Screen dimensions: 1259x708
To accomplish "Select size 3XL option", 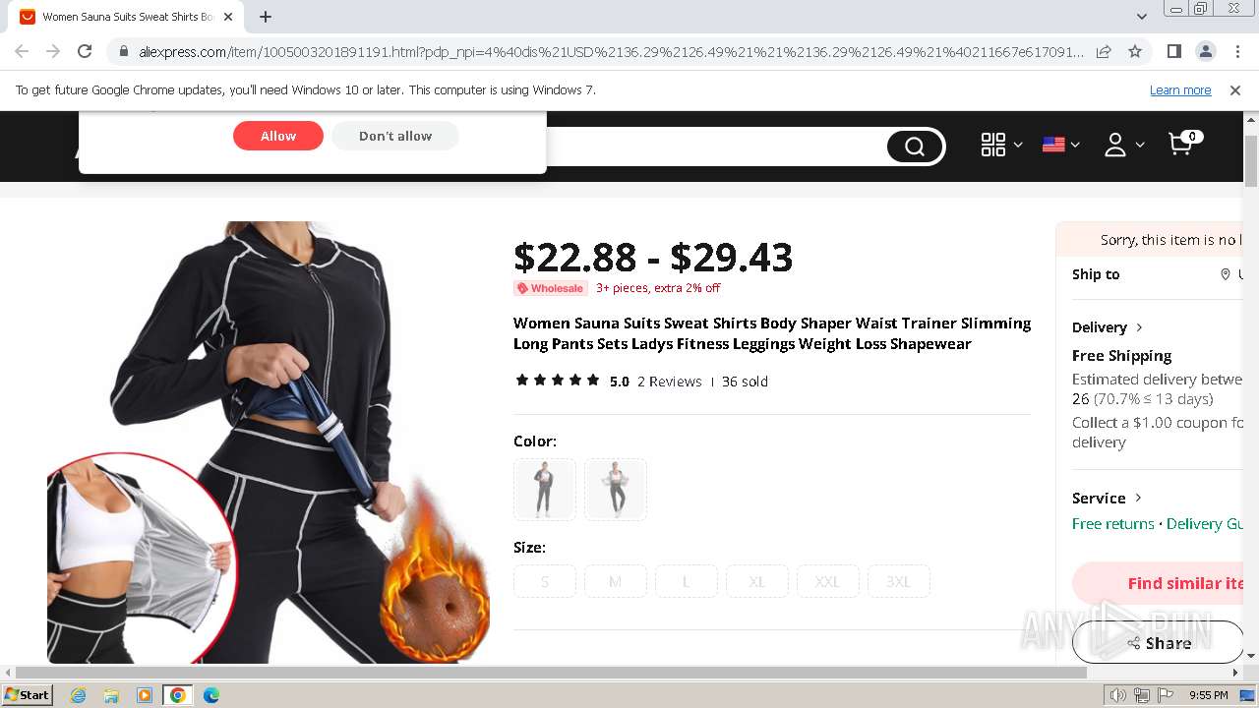I will point(898,581).
